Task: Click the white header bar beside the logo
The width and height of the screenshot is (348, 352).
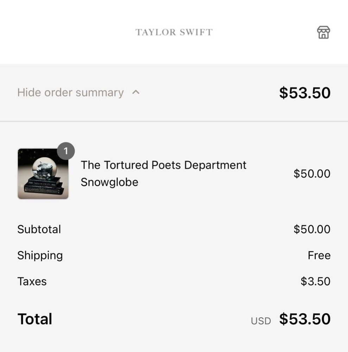Action: coord(70,32)
